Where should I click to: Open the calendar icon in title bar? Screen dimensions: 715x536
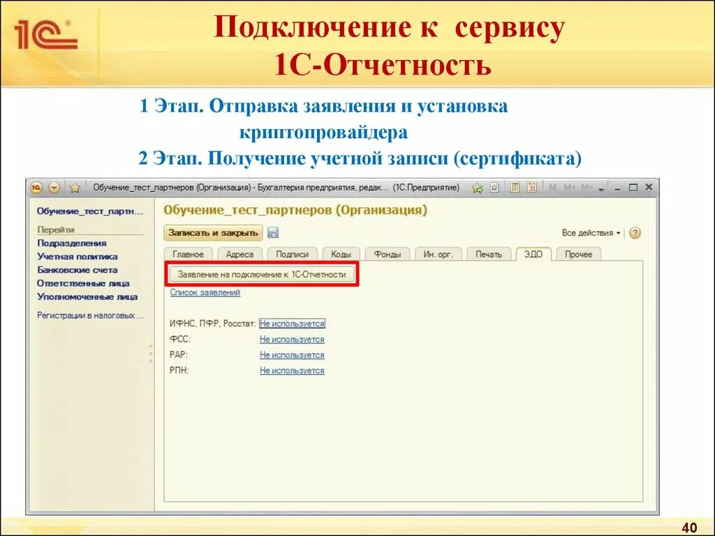pyautogui.click(x=531, y=187)
